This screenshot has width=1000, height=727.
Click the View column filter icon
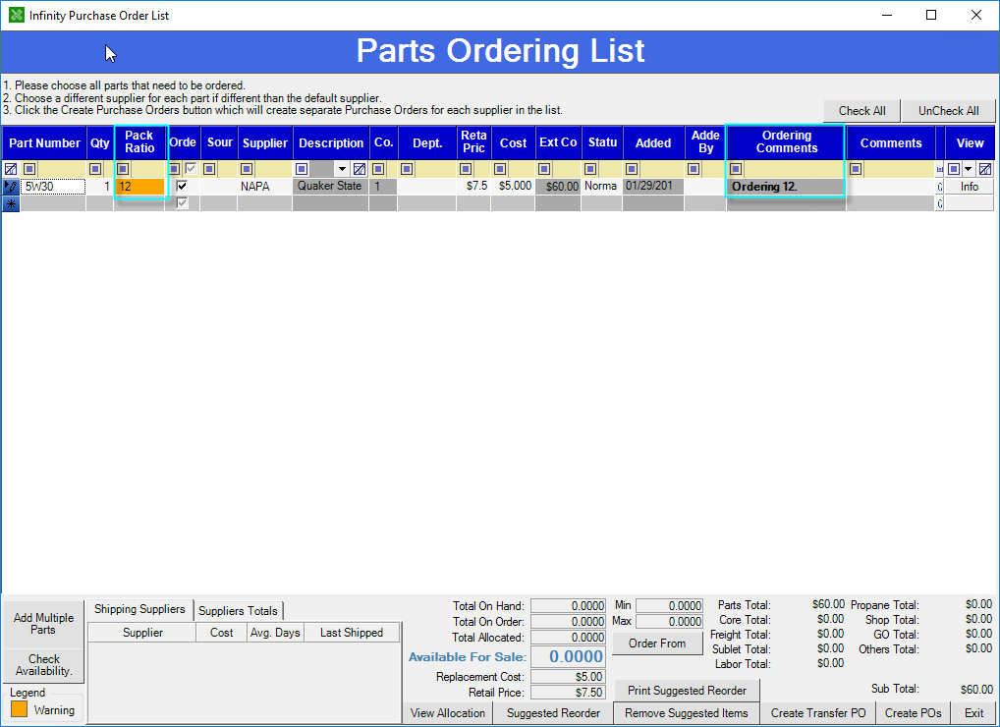(x=954, y=169)
